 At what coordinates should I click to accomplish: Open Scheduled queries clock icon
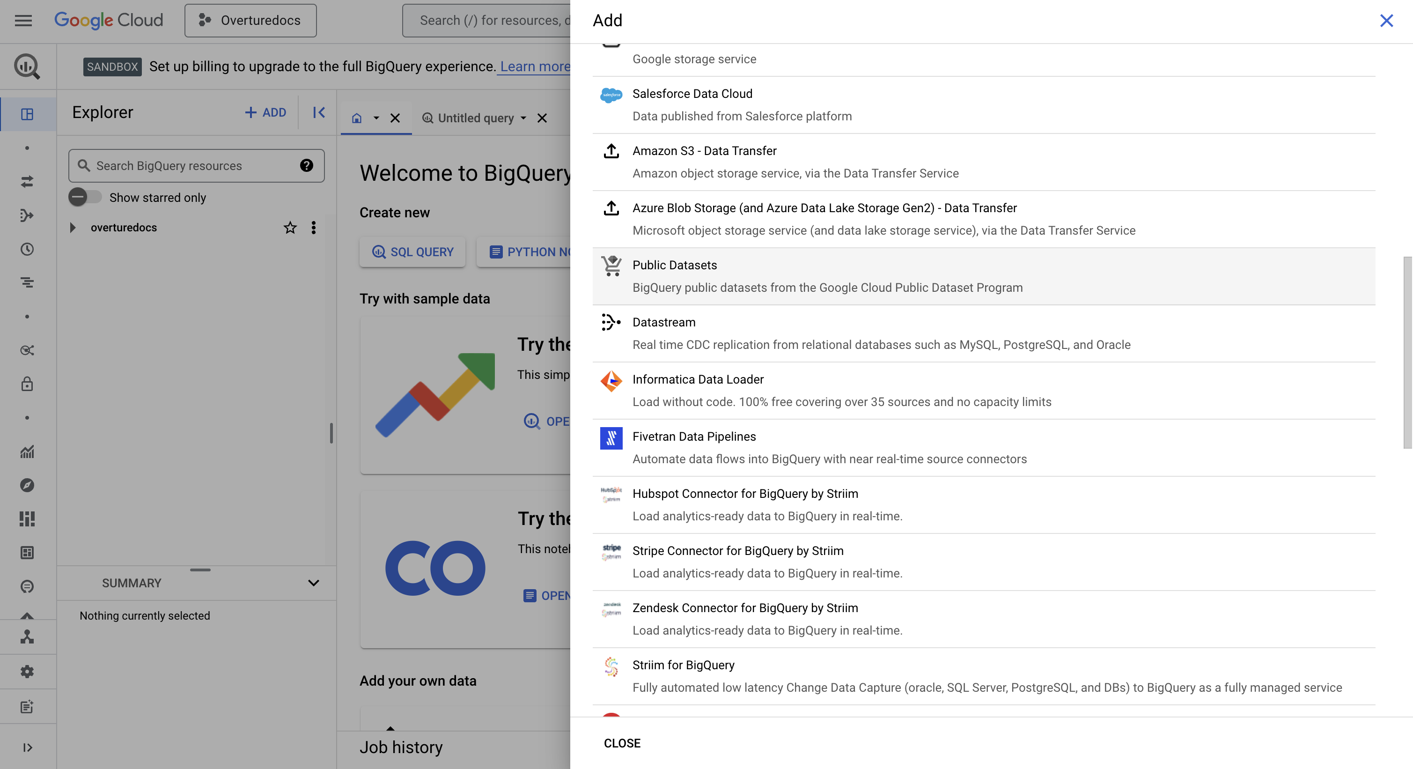pos(27,249)
